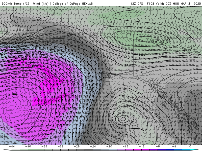The width and height of the screenshot is (202, 151).
Task: Click the 5490 contour label
Action: [38, 57]
